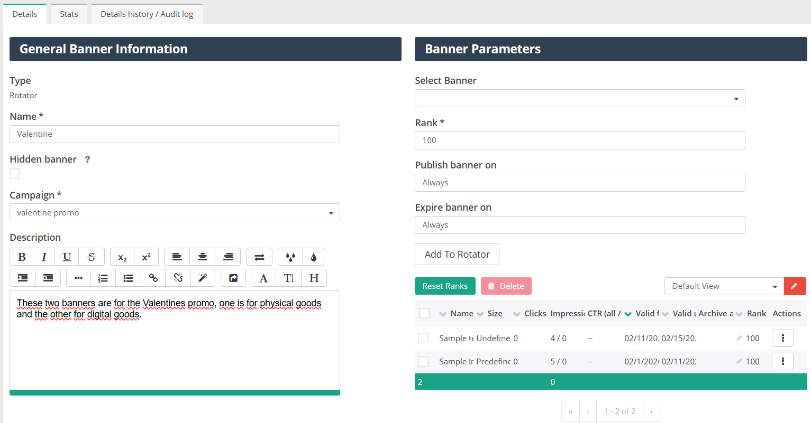
Task: Expand the Campaign dropdown showing valentine promo
Action: (175, 213)
